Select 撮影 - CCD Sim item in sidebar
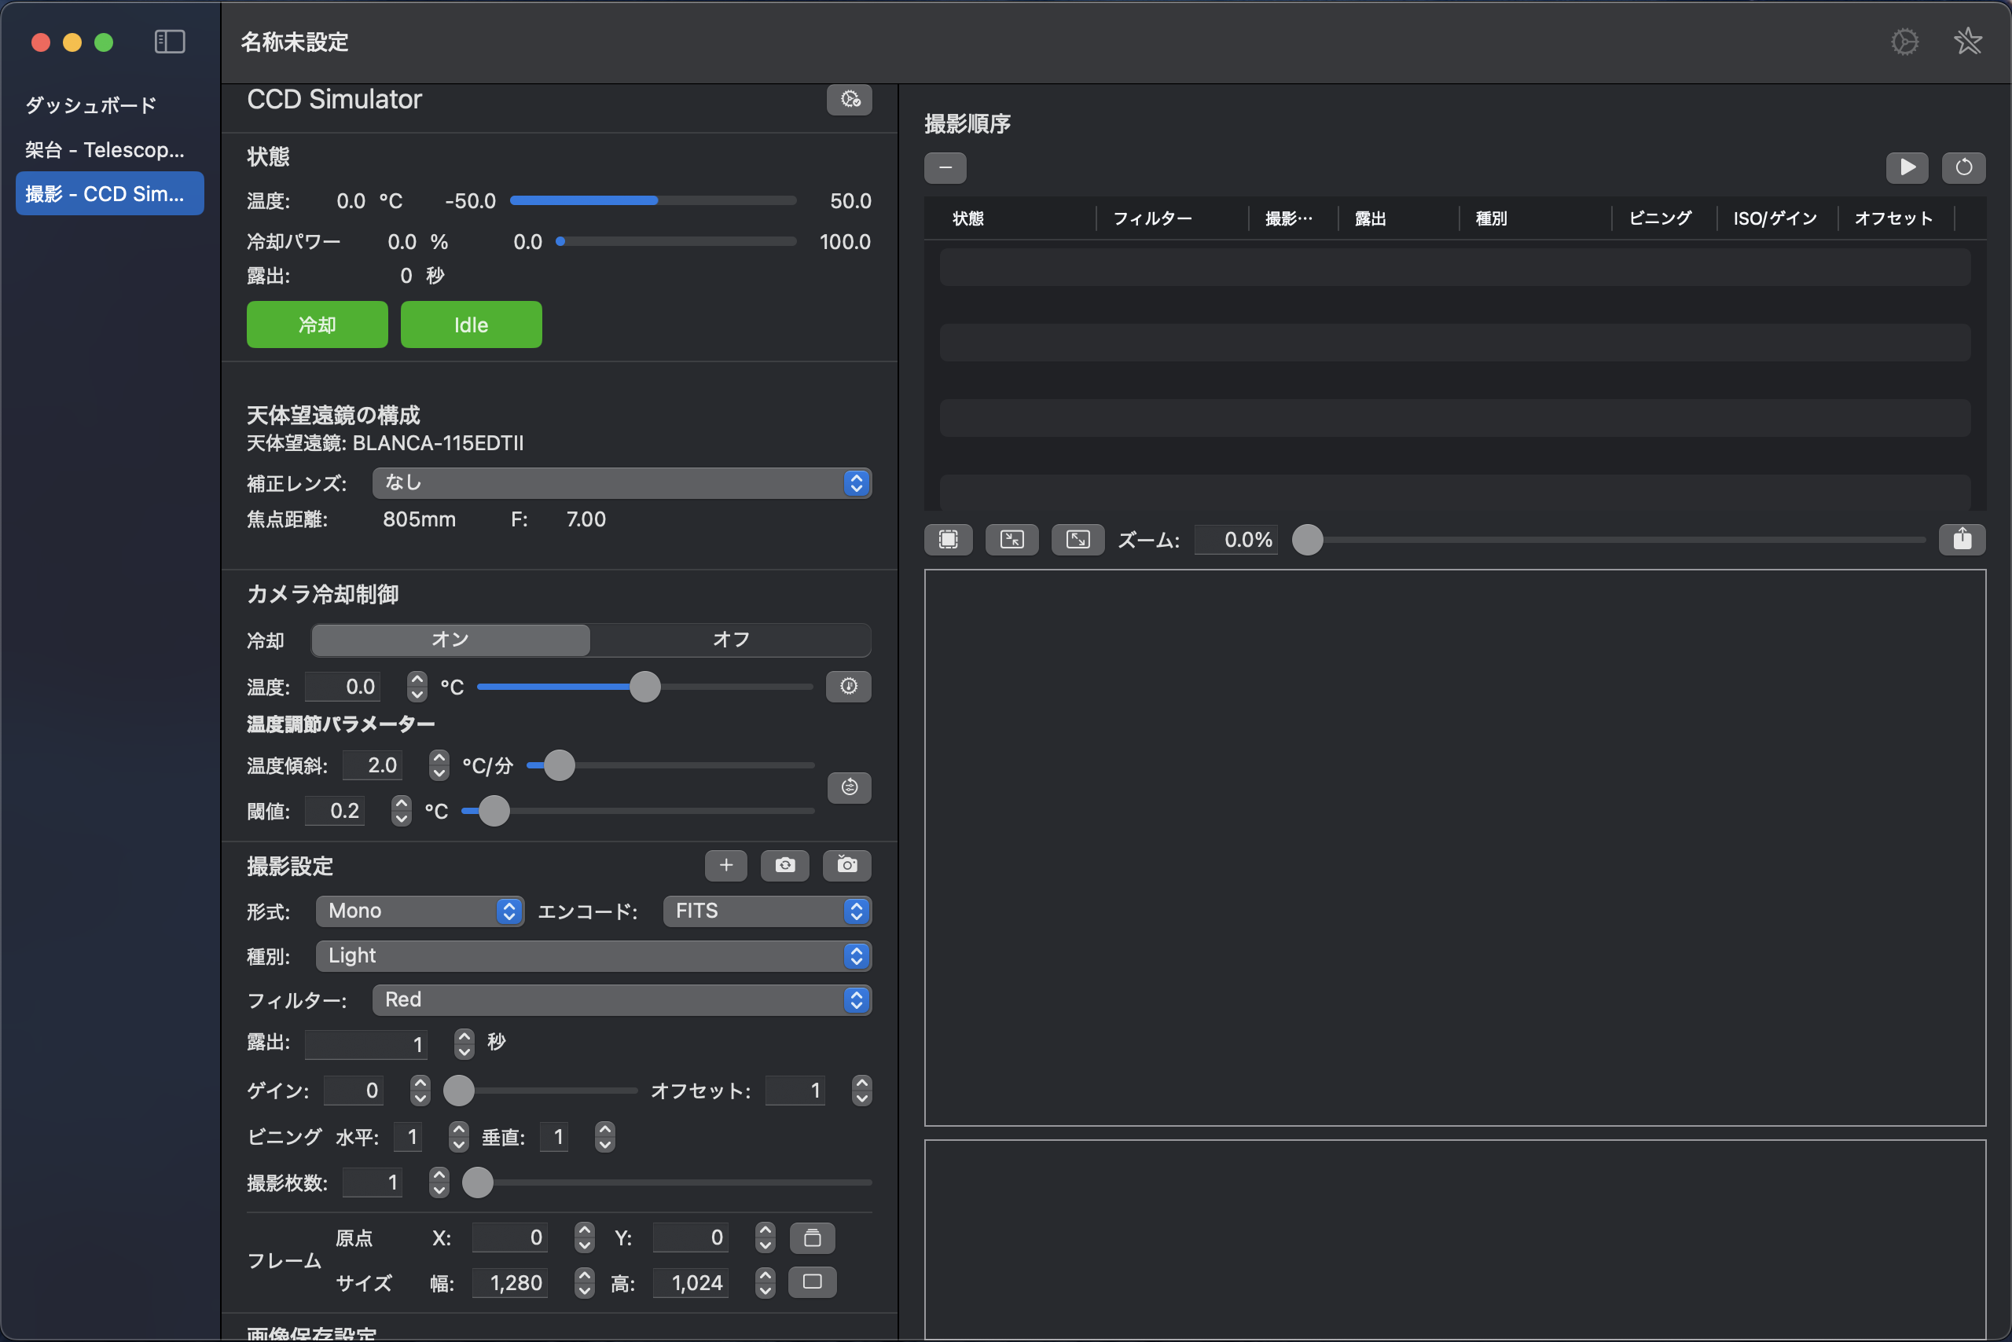The height and width of the screenshot is (1342, 2012). (x=109, y=193)
